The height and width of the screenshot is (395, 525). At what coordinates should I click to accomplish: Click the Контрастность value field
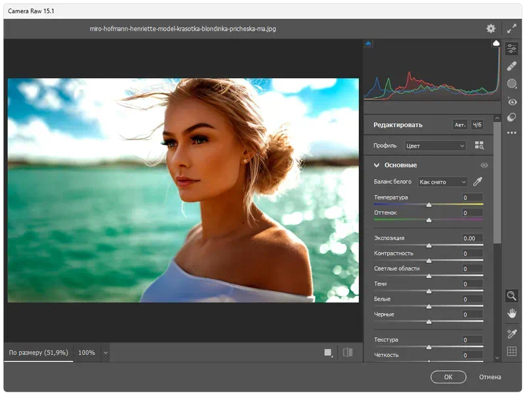pyautogui.click(x=472, y=253)
